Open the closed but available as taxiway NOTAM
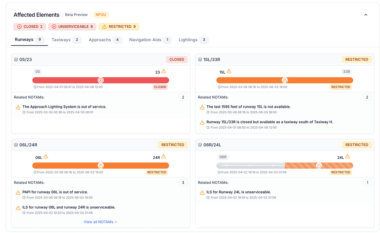Viewport: 380px width, 233px height. tap(270, 122)
